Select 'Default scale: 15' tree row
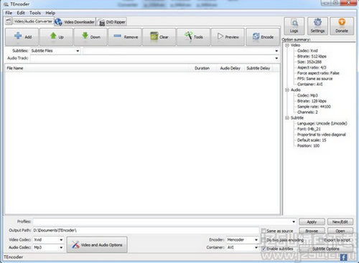This screenshot has width=359, height=263. [312, 140]
